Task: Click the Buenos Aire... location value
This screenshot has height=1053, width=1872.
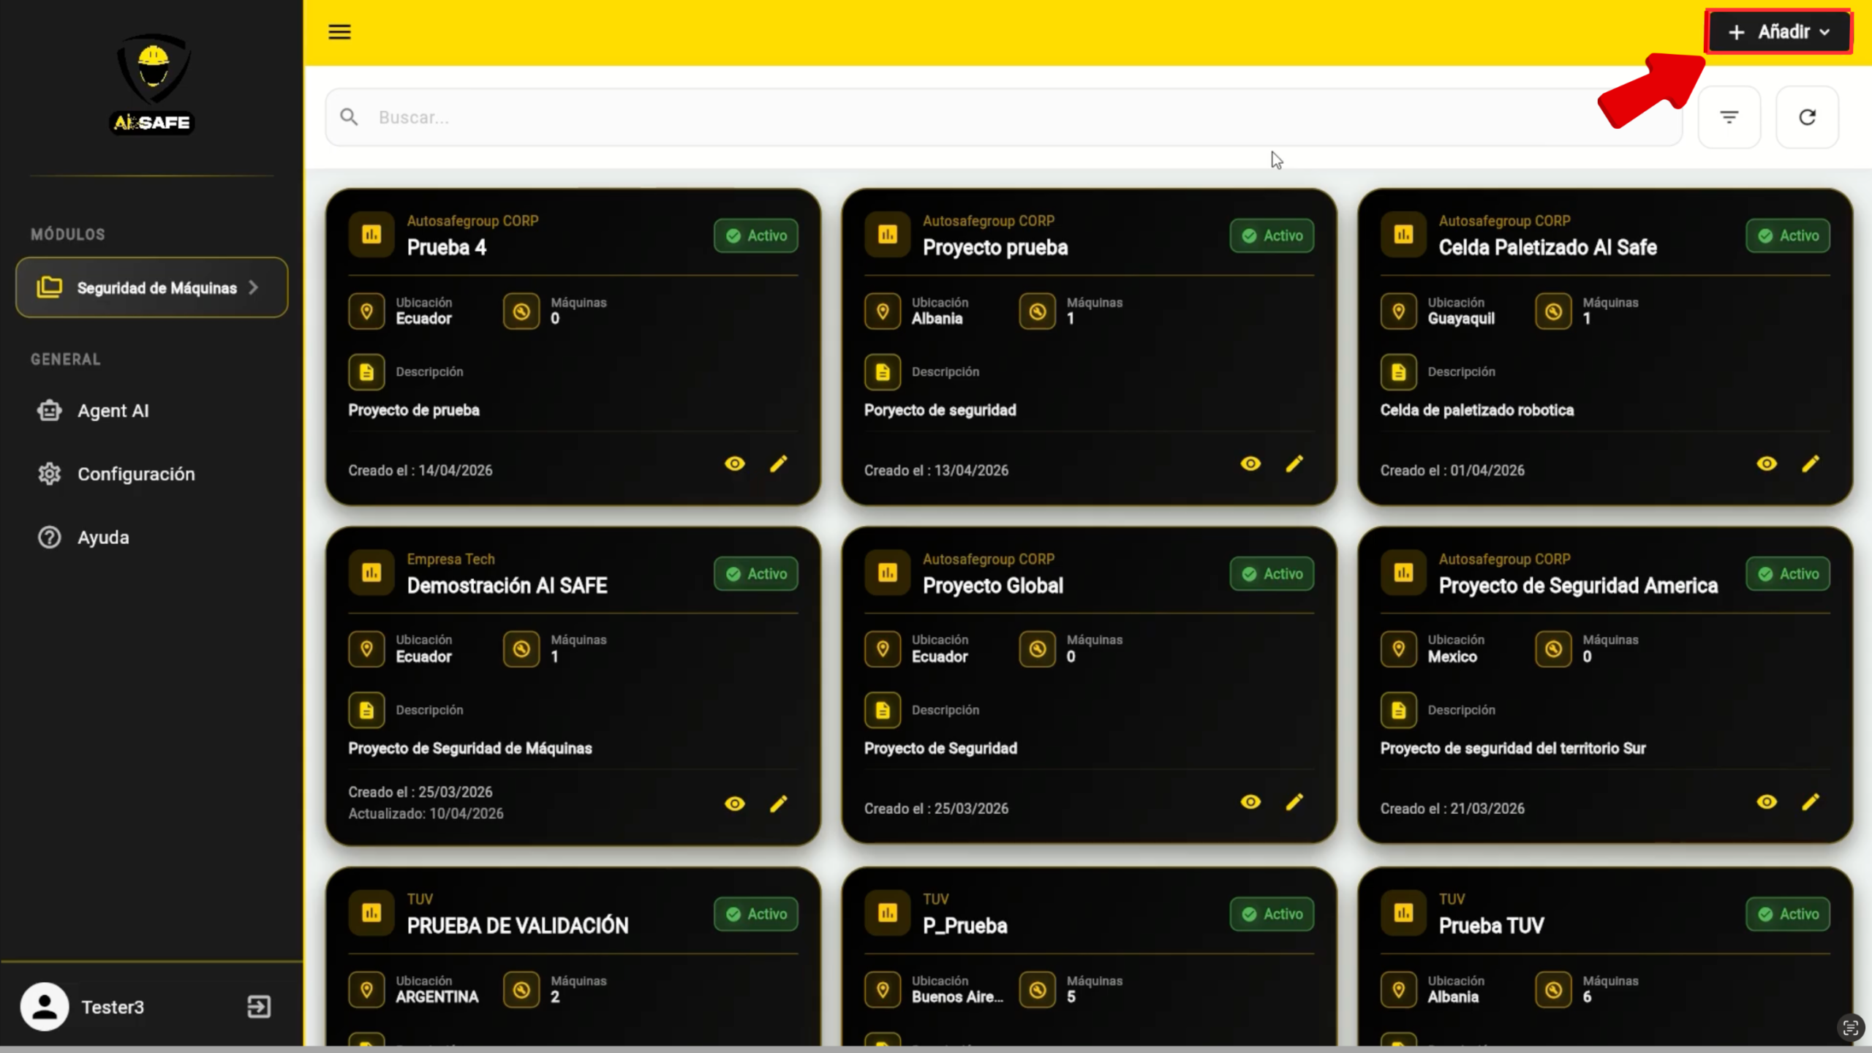Action: (x=957, y=997)
